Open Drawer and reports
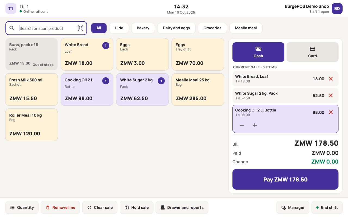Image resolution: width=348 pixels, height=217 pixels. (x=182, y=208)
